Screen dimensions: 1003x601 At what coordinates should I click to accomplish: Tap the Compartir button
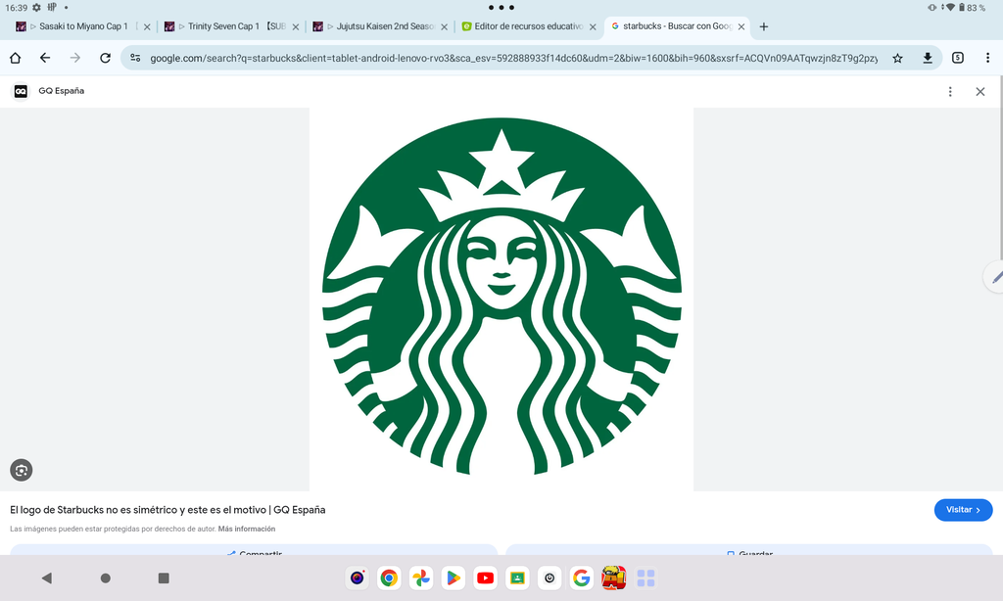(x=254, y=551)
